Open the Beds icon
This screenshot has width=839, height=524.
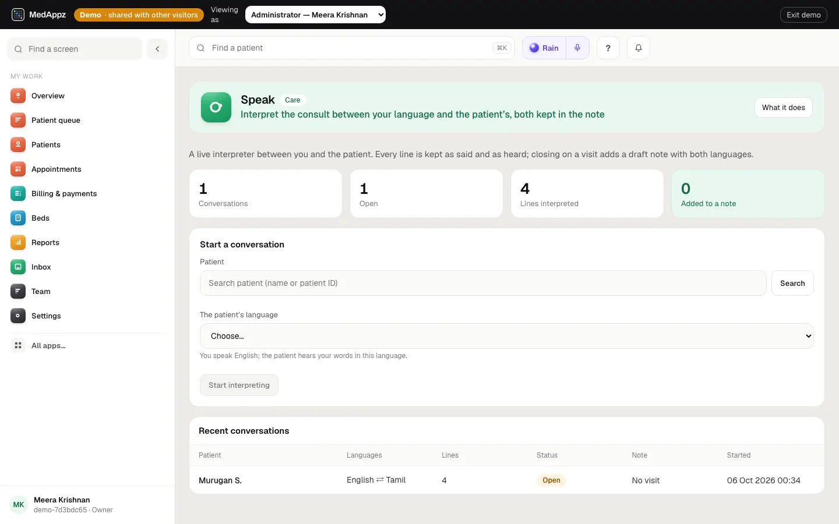point(18,218)
